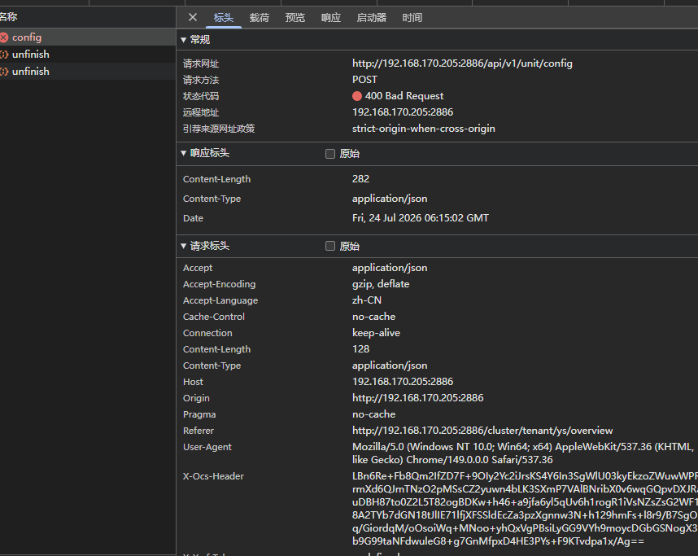Image resolution: width=698 pixels, height=556 pixels.
Task: Click the second unfinish request JSON icon
Action: pos(3,72)
